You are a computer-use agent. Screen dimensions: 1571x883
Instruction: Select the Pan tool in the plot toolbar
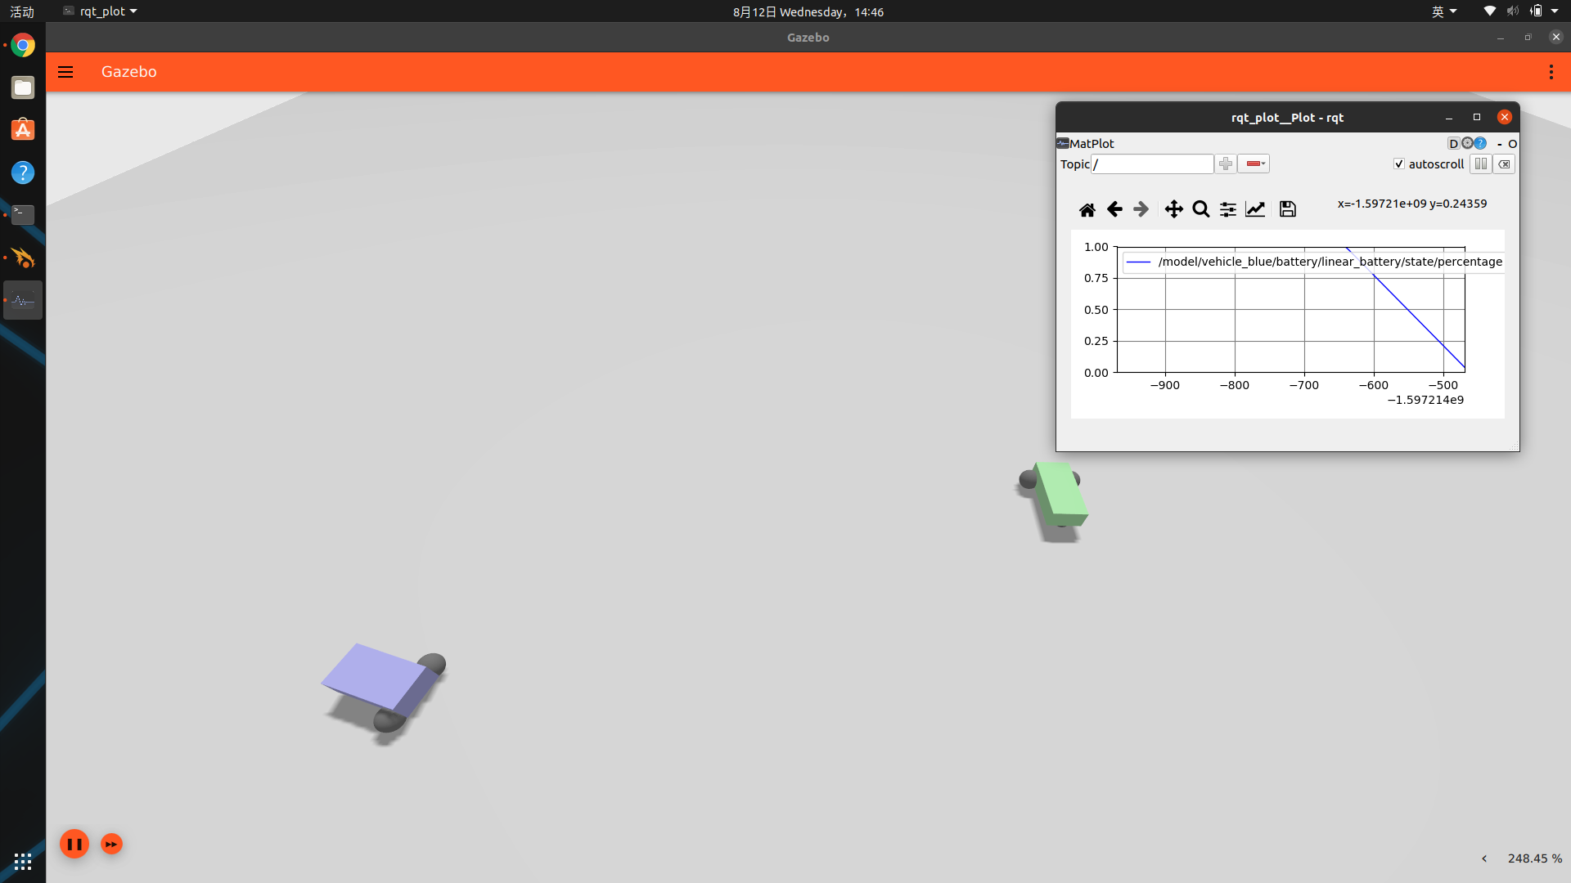(x=1173, y=209)
